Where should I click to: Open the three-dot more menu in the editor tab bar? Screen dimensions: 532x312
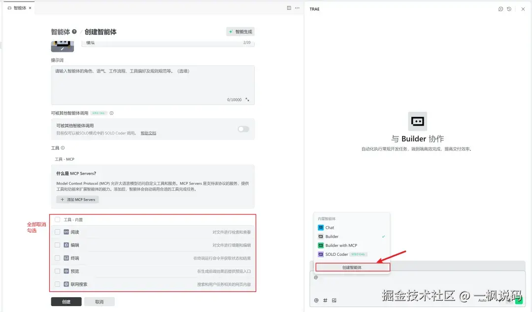tap(297, 8)
